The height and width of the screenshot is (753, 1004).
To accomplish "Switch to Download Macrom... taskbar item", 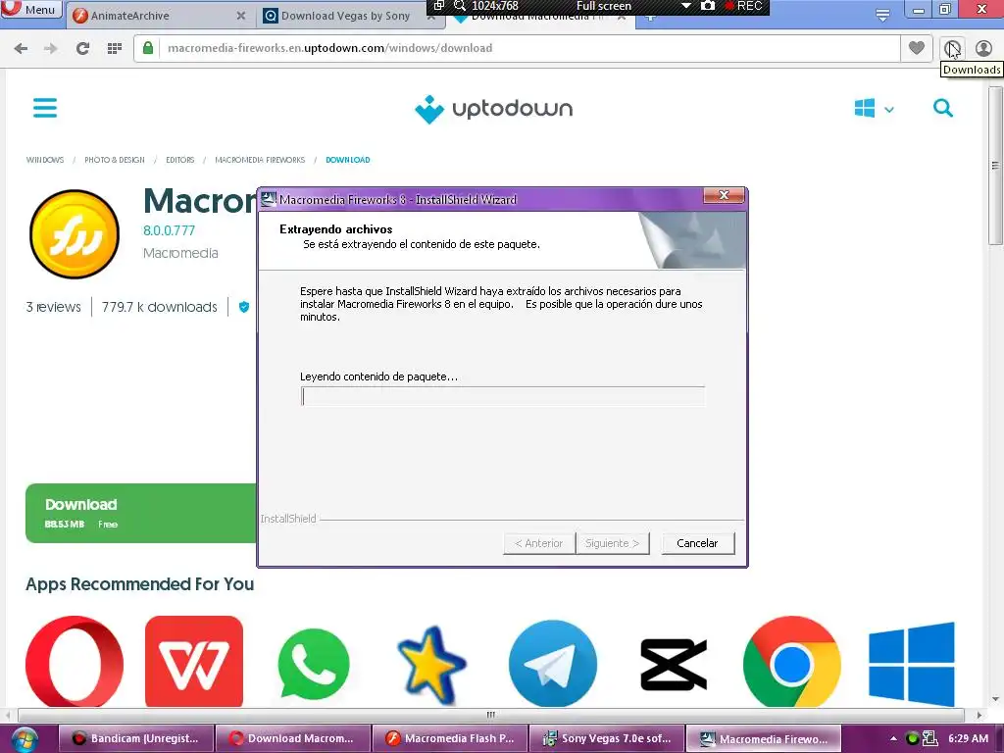I will [292, 739].
